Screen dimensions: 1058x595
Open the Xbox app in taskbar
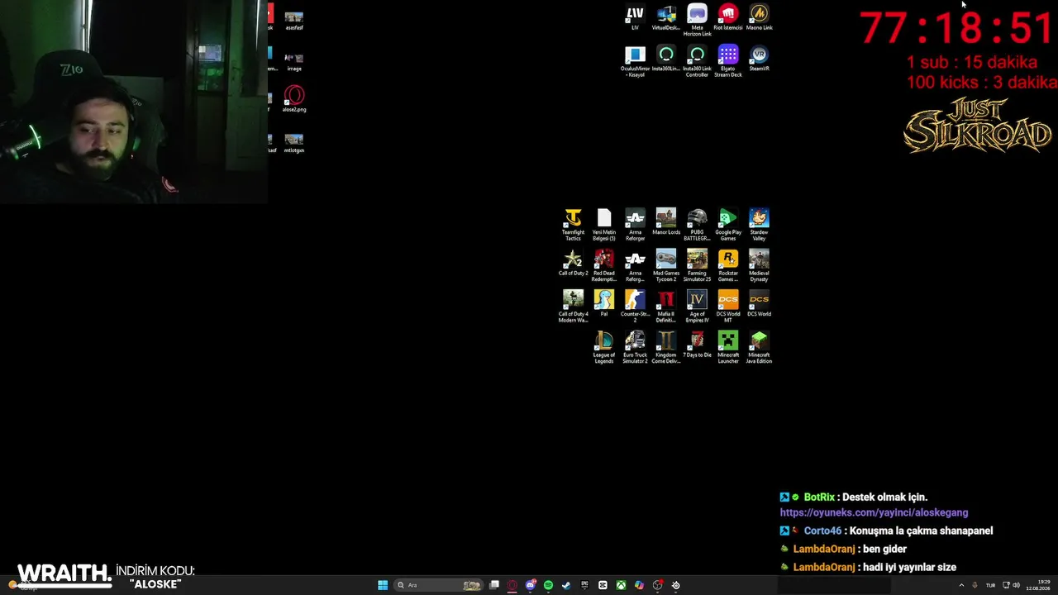click(x=621, y=585)
